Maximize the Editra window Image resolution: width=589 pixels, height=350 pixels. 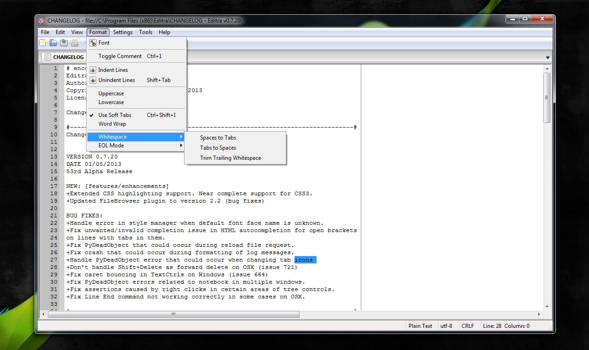click(x=525, y=19)
